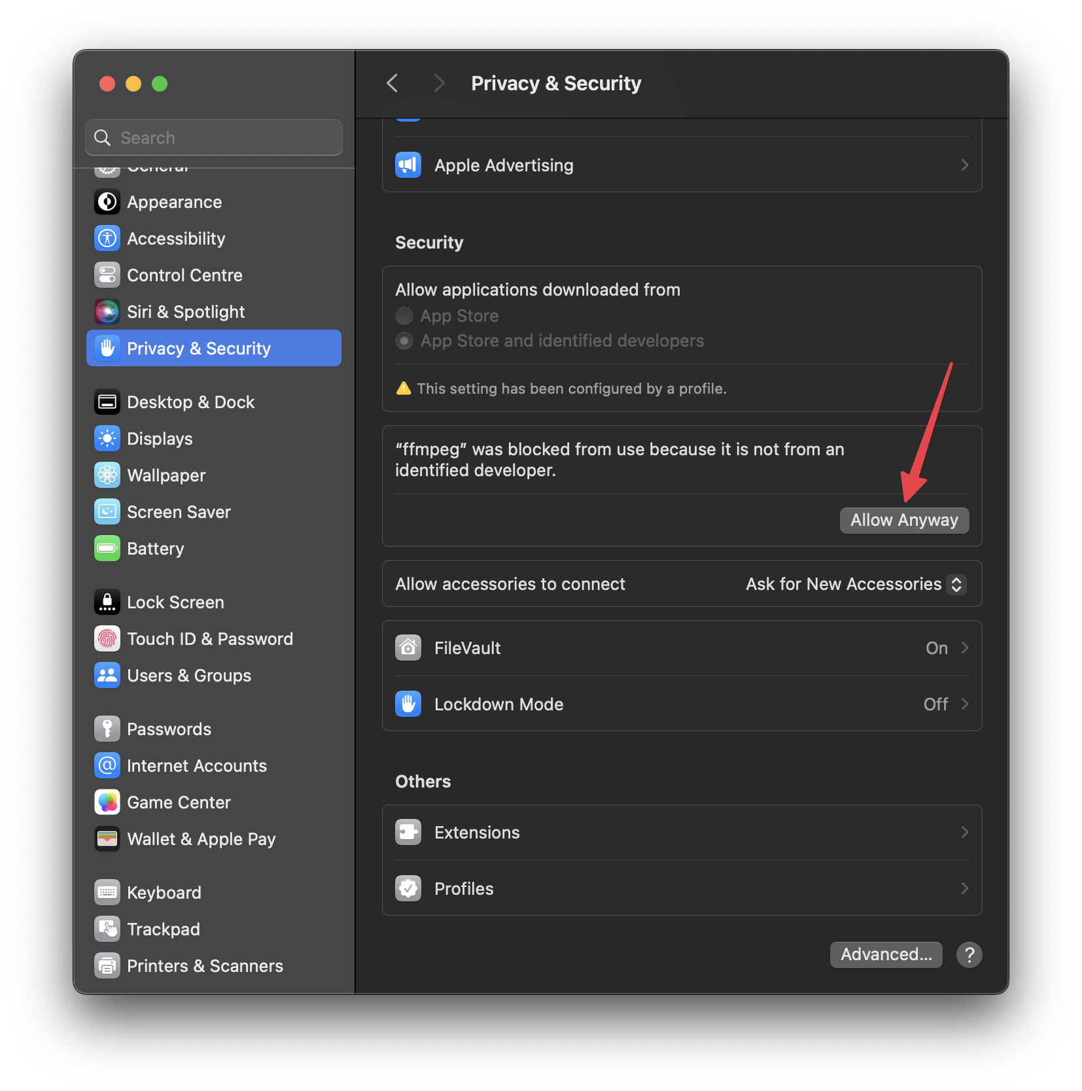Click 'Allow accessories to connect' label
Screen dimensions: 1082x1091
pos(510,584)
